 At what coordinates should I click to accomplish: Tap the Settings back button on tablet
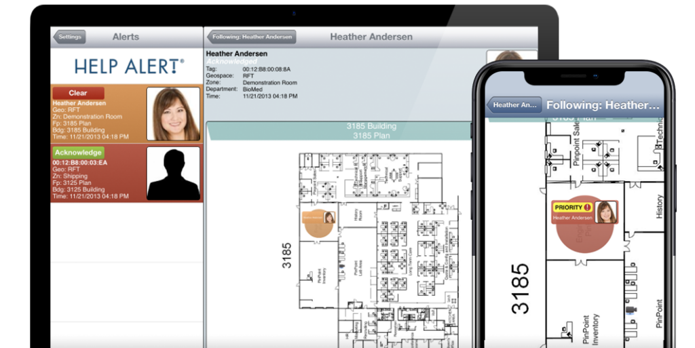pyautogui.click(x=69, y=37)
